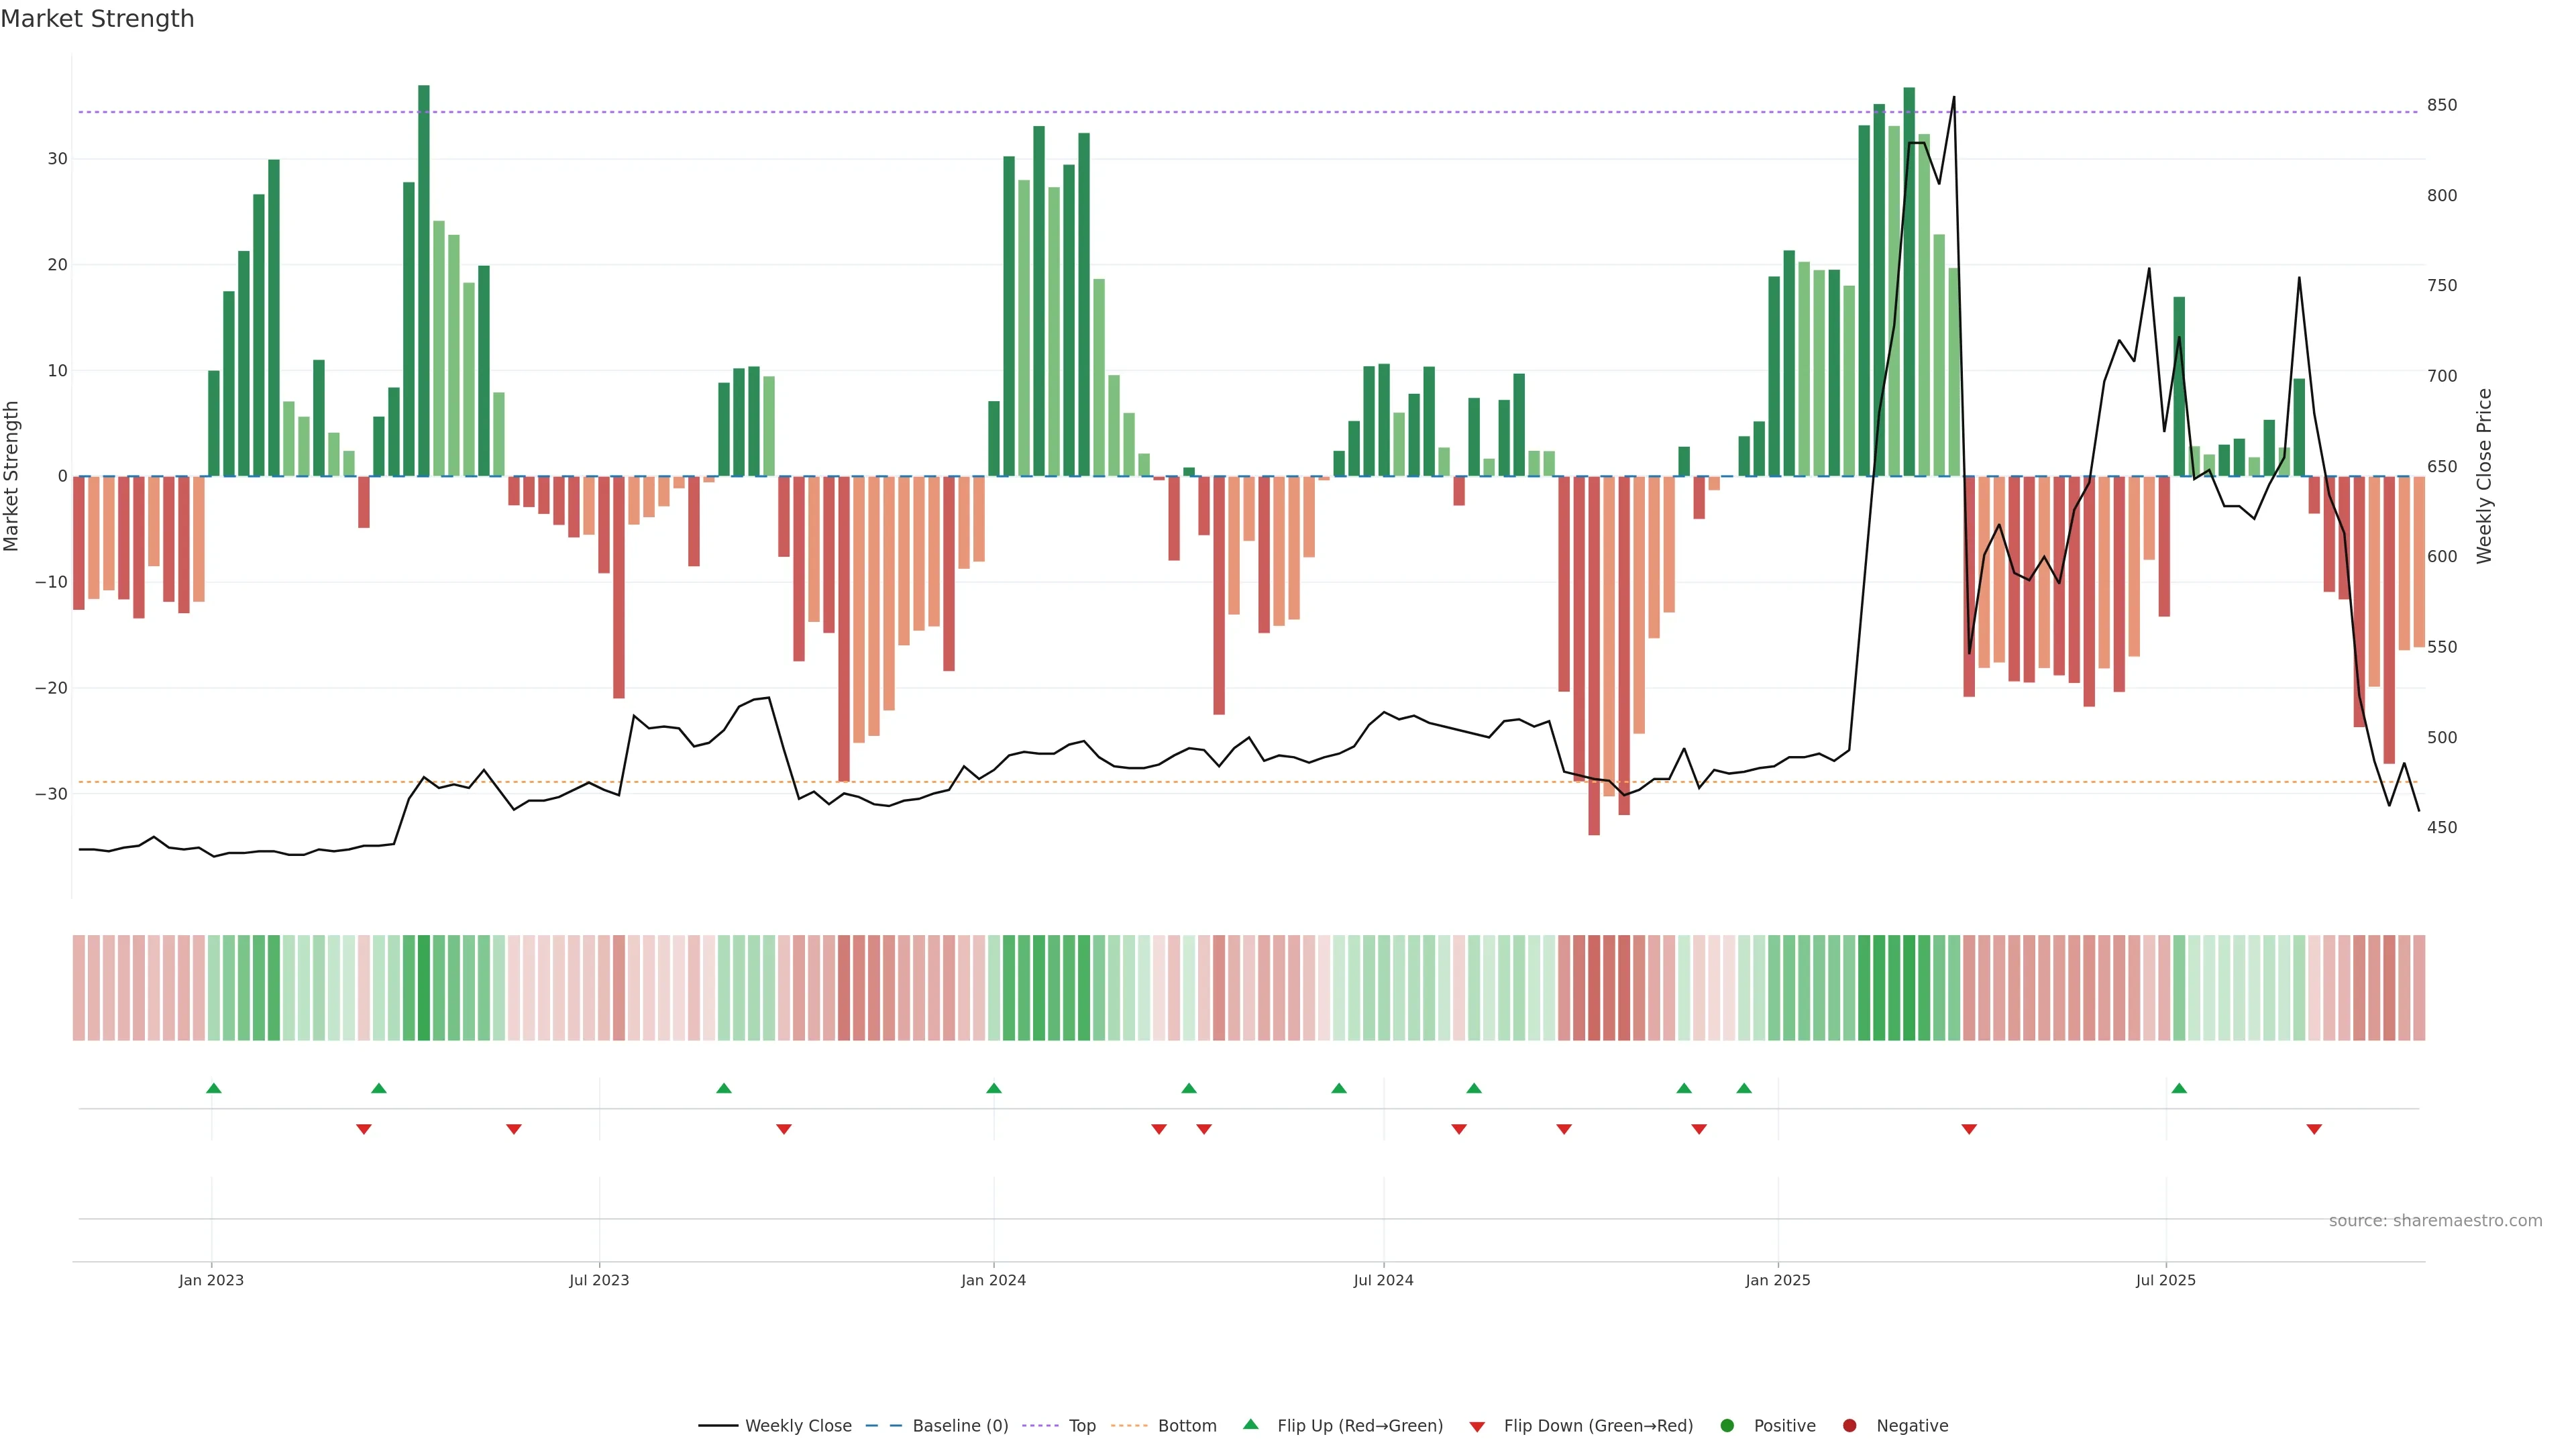Click the Market Strength chart title
Image resolution: width=2576 pixels, height=1449 pixels.
point(97,19)
